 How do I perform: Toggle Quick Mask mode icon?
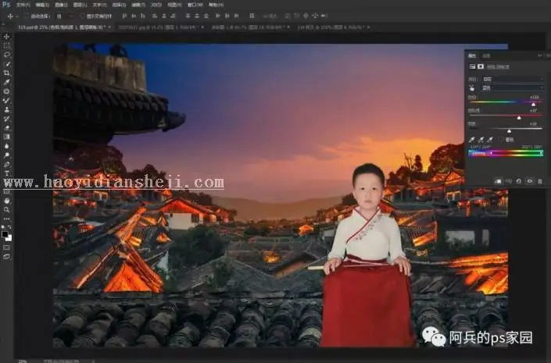coord(7,247)
